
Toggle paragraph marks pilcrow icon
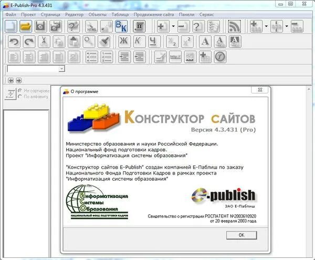point(139,26)
